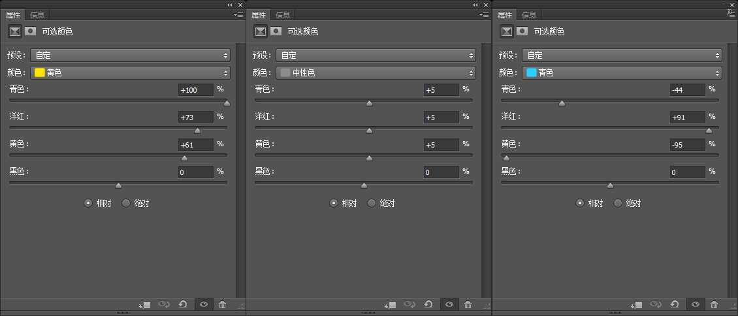Select the 相对 radio button in the Cyans (青色) panel
Viewport: 738px width, 316px height.
(x=579, y=203)
